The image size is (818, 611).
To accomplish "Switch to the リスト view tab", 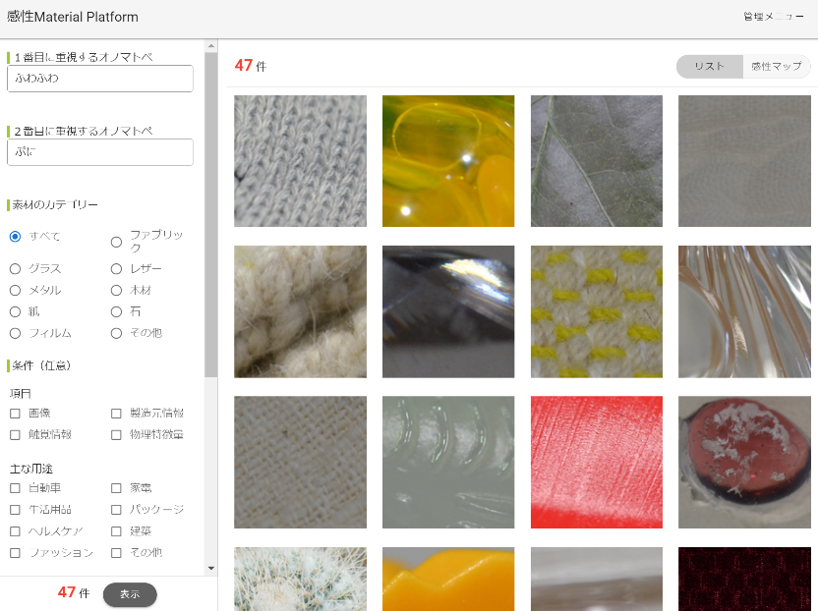I will click(x=709, y=67).
